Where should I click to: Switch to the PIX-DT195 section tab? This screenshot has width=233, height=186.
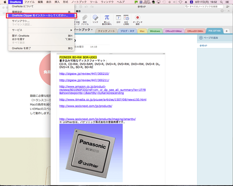pyautogui.click(x=215, y=31)
